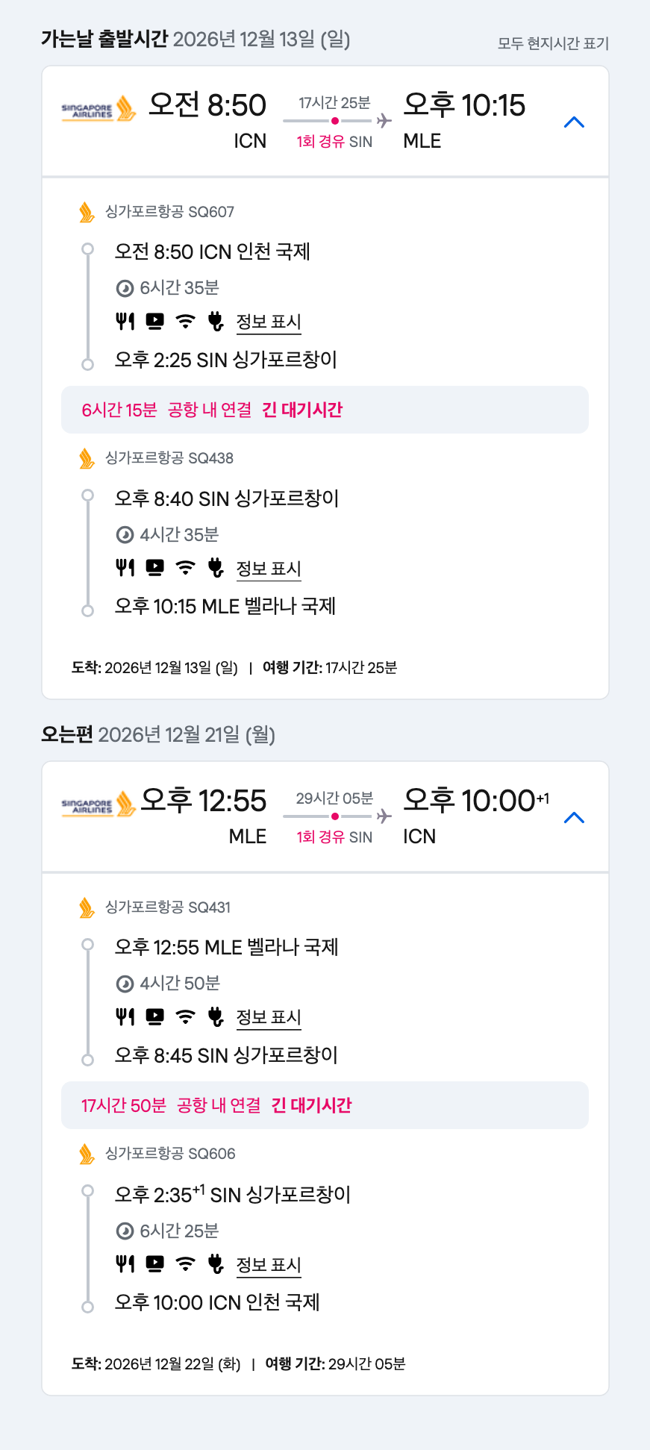Click the Wi-Fi icon for flight SQ431
This screenshot has width=650, height=1450.
pos(185,1017)
